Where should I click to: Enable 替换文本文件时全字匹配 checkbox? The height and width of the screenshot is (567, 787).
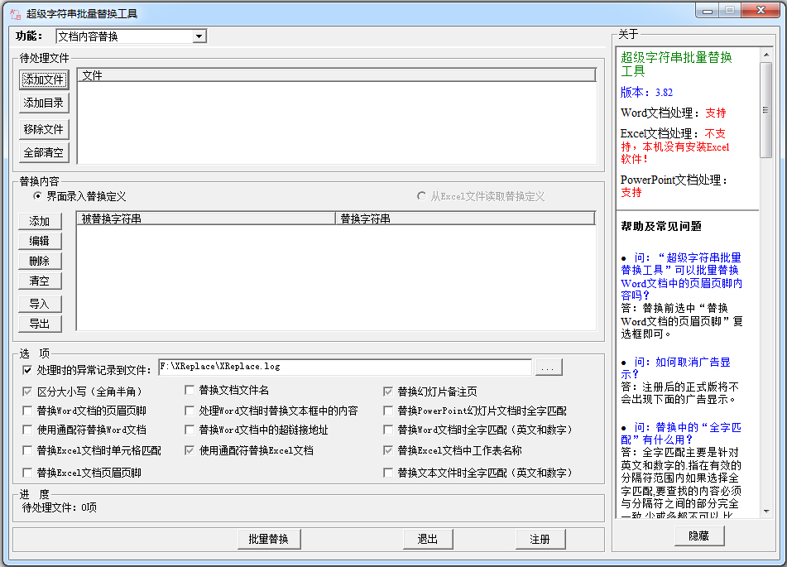tap(387, 472)
